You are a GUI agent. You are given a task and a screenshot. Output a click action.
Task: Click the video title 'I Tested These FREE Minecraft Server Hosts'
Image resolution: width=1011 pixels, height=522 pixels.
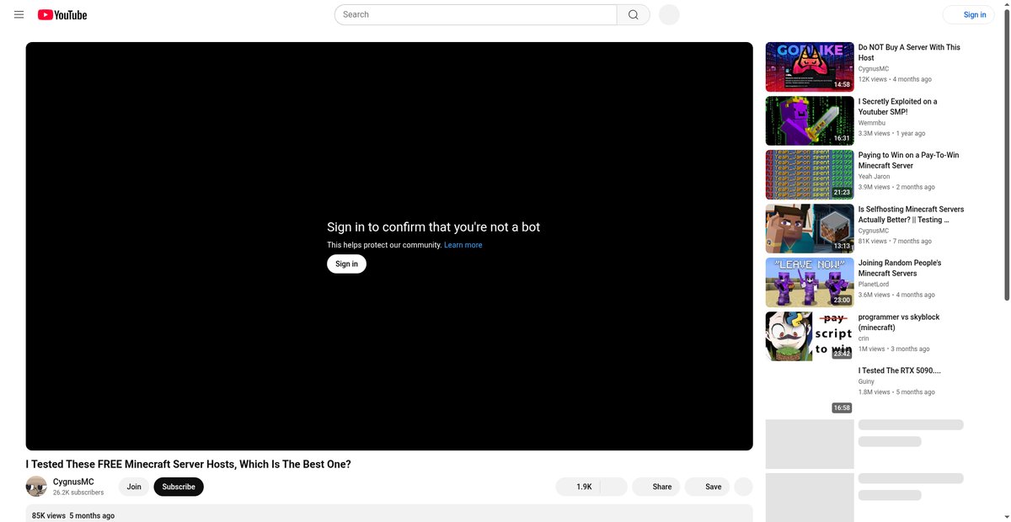pos(189,464)
